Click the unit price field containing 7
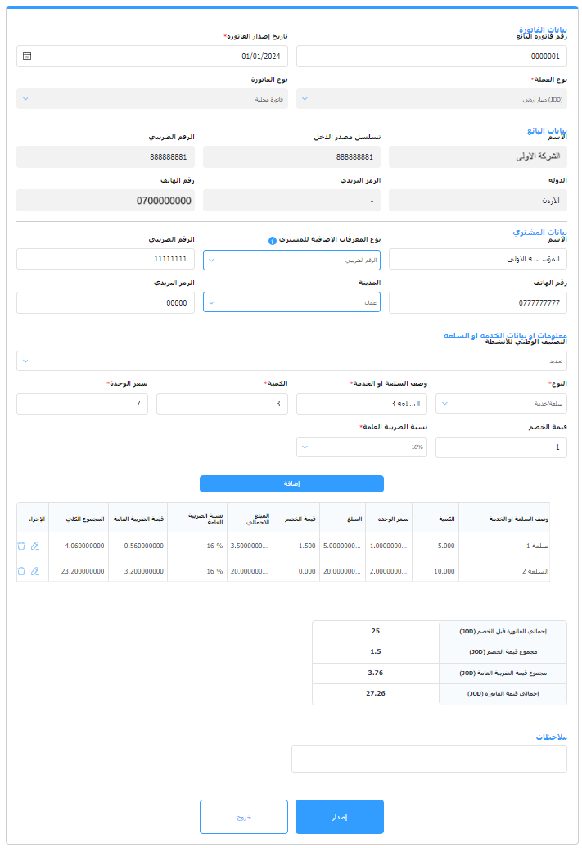The image size is (582, 848). click(82, 403)
